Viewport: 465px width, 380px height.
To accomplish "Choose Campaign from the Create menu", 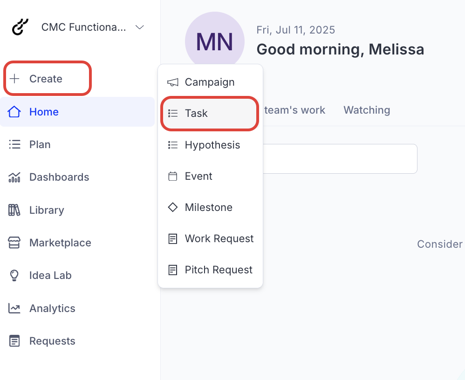I will [x=210, y=82].
